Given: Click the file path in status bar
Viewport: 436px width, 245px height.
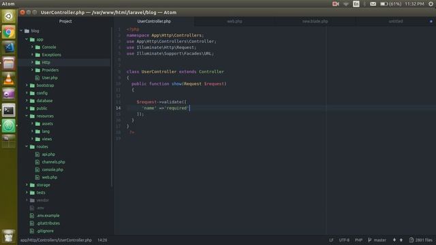Looking at the screenshot, I should pyautogui.click(x=56, y=240).
